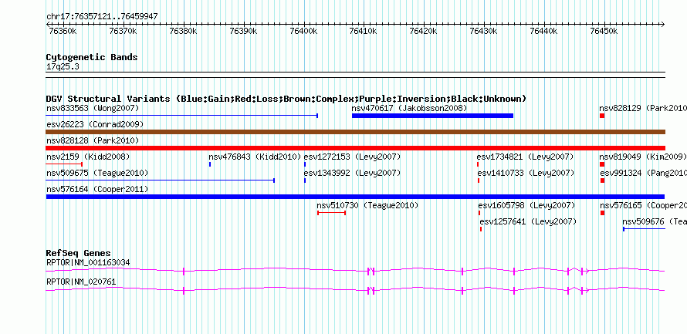Click the 76420k ruler label
The image size is (687, 334).
pos(424,31)
